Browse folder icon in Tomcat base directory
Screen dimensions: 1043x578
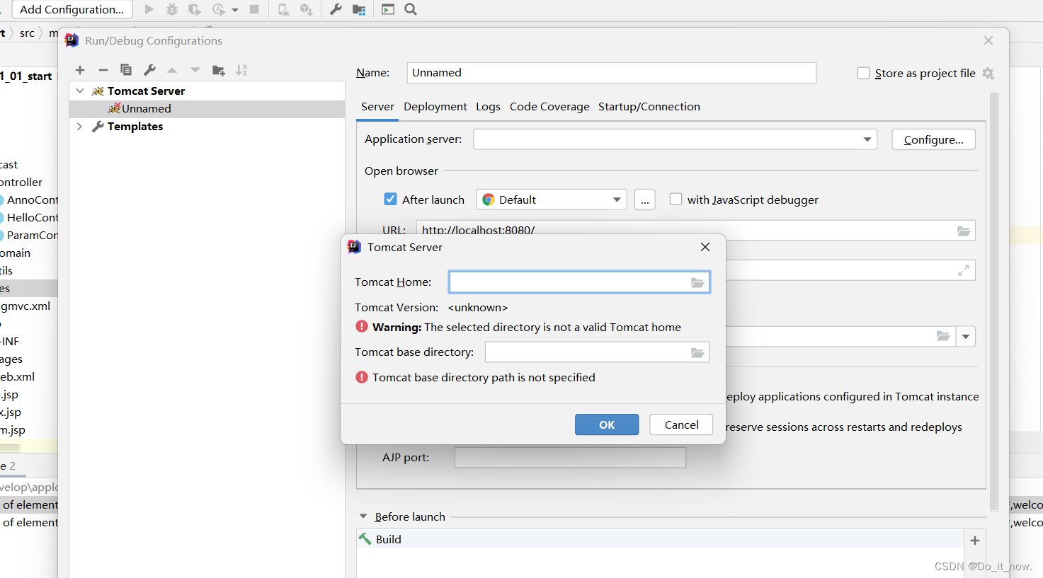coord(697,352)
